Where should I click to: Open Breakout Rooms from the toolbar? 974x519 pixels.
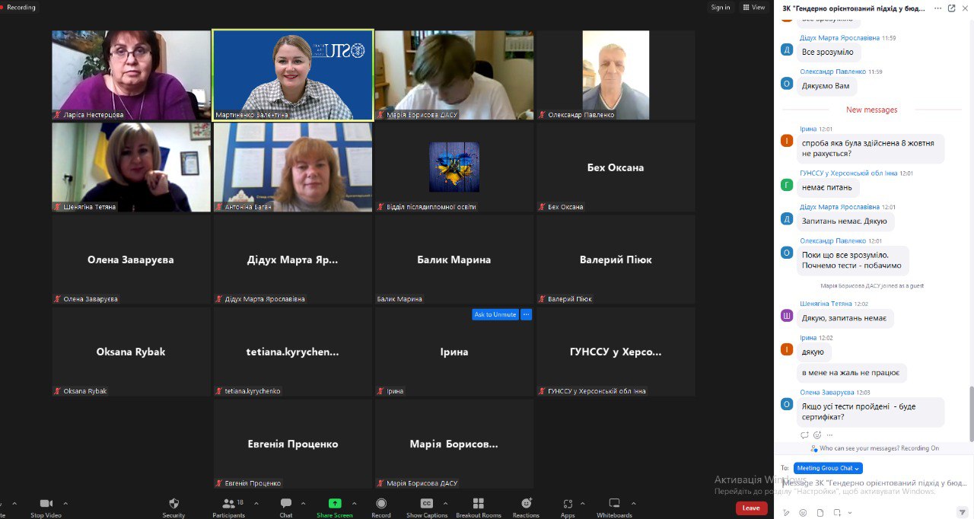pyautogui.click(x=478, y=504)
